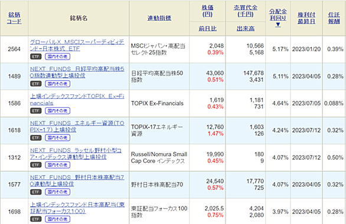
Task: Select code cell 1618
Action: 14,130
